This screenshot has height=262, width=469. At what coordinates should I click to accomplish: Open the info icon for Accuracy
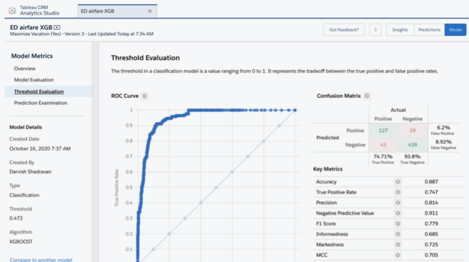click(x=397, y=182)
